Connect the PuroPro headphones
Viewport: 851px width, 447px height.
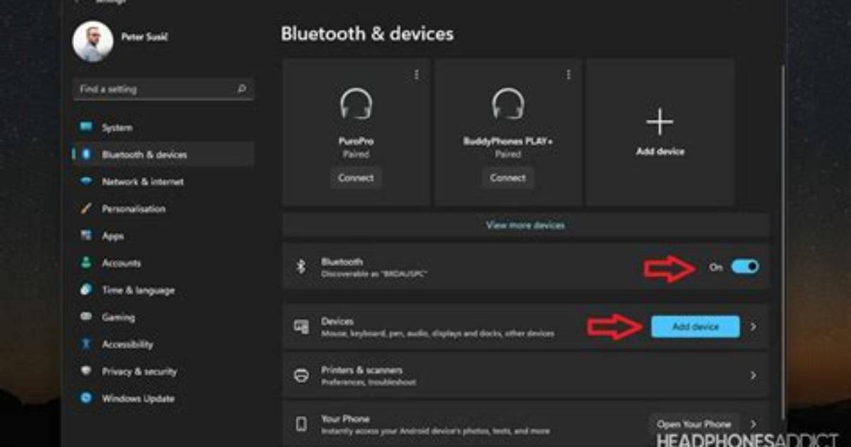click(356, 178)
